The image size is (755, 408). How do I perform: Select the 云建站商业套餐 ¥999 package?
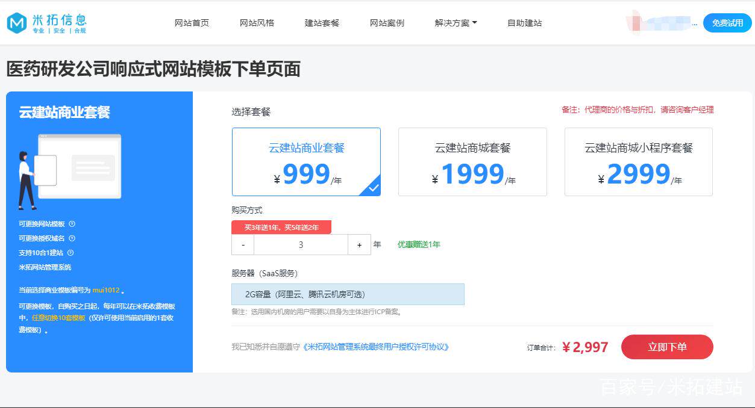point(306,162)
